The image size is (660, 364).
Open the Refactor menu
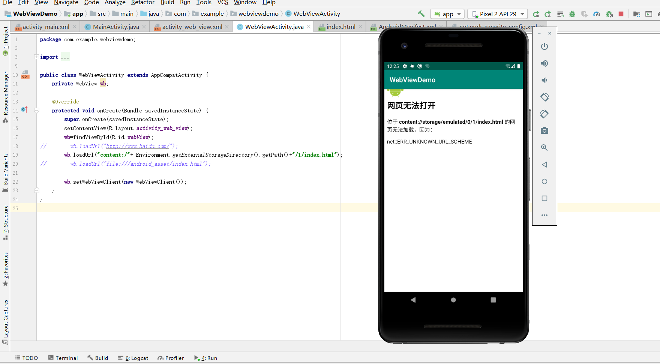[x=142, y=3]
